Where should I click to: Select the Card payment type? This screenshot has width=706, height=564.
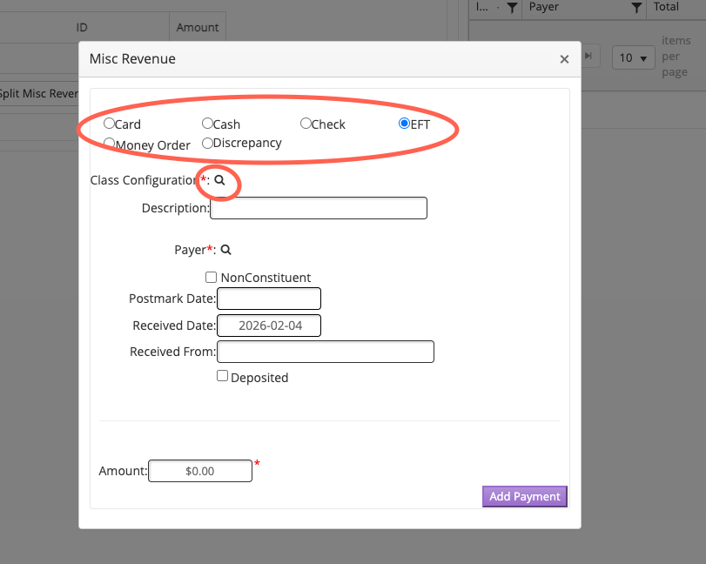click(x=109, y=123)
